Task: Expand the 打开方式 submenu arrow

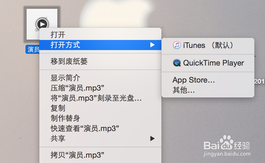Action: coord(152,45)
